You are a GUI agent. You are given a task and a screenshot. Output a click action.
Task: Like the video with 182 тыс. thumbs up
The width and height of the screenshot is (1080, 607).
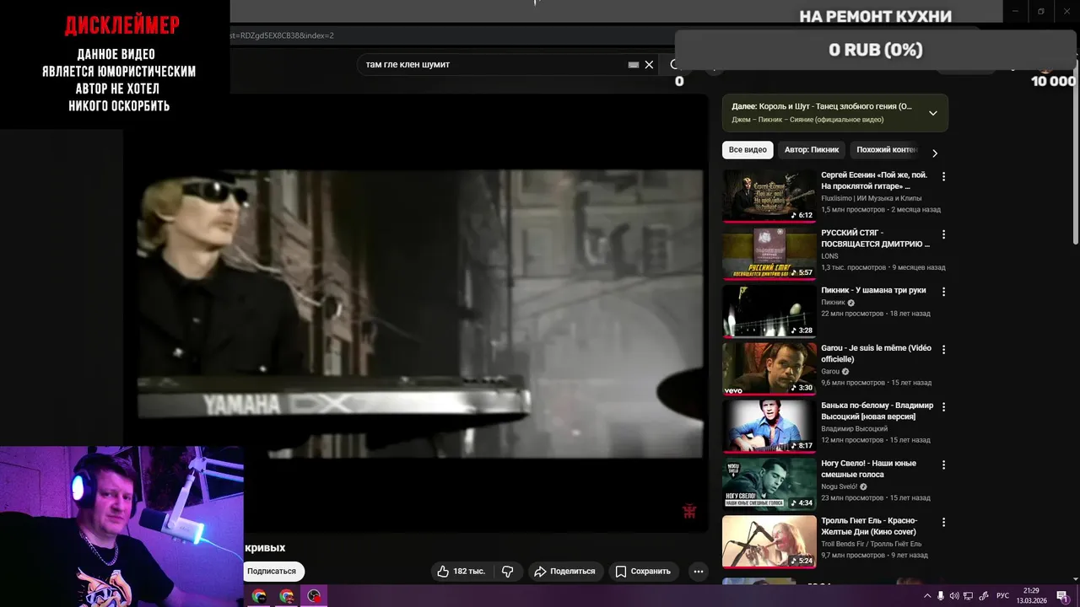pyautogui.click(x=461, y=572)
